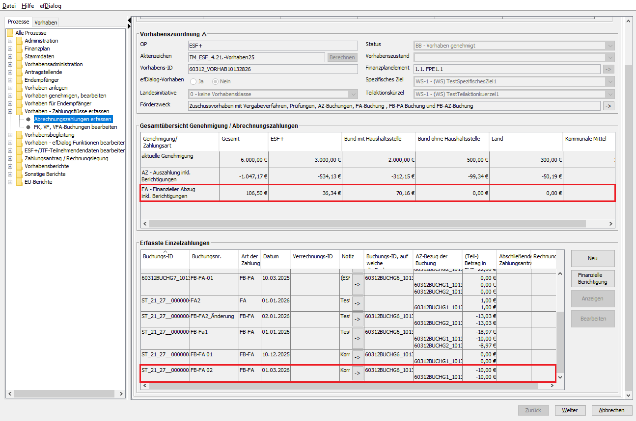Image resolution: width=636 pixels, height=421 pixels.
Task: Open note arrow button in FA2 row
Action: coord(358,303)
